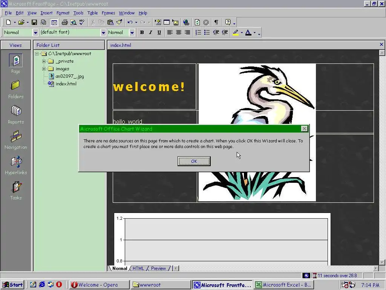This screenshot has height=290, width=386.
Task: Click the Publish Web icon
Action: tap(43, 22)
